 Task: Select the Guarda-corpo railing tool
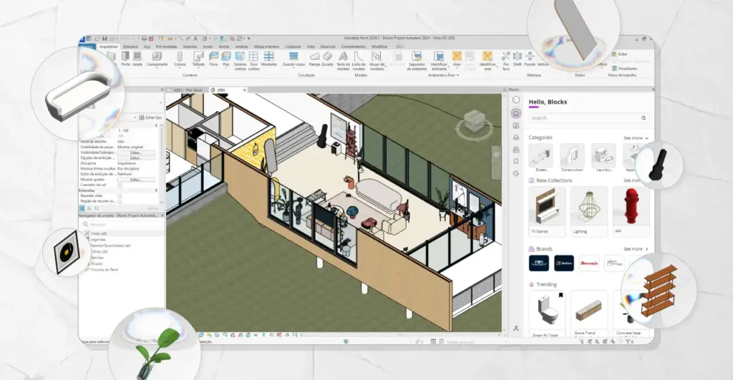coord(293,59)
